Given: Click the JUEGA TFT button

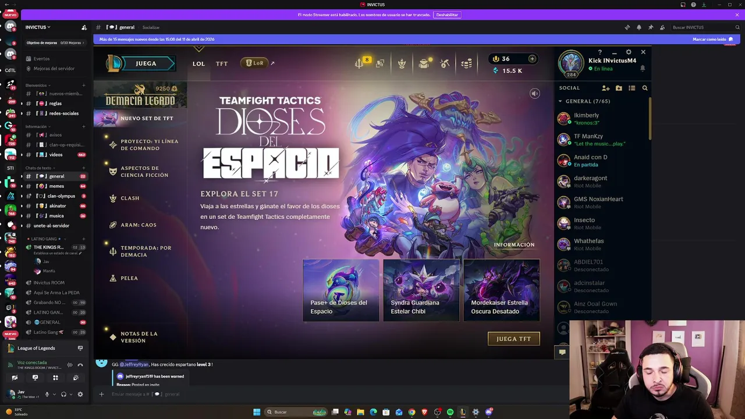Looking at the screenshot, I should pyautogui.click(x=513, y=339).
